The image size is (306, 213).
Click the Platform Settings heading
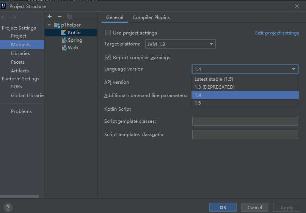click(20, 79)
